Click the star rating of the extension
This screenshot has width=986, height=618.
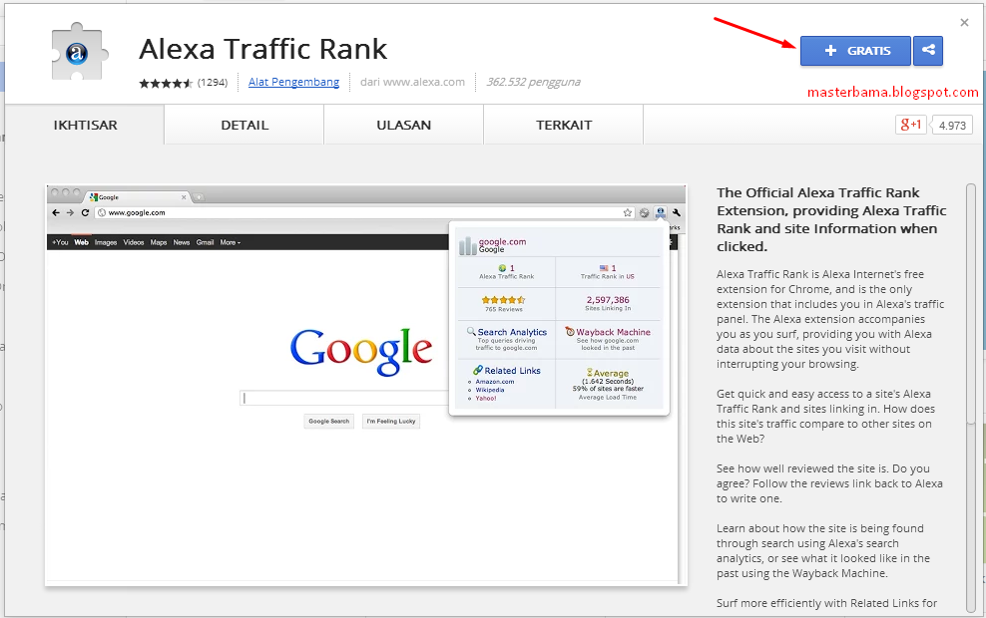coord(166,83)
